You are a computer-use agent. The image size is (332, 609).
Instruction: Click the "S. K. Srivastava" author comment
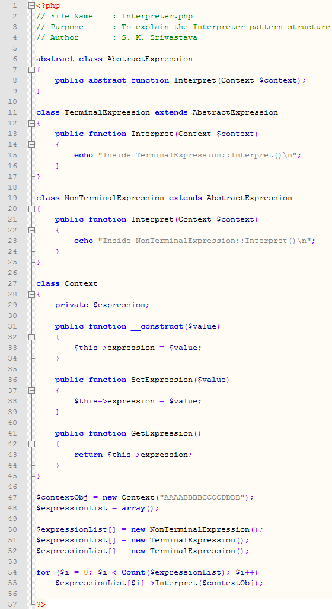coord(159,37)
